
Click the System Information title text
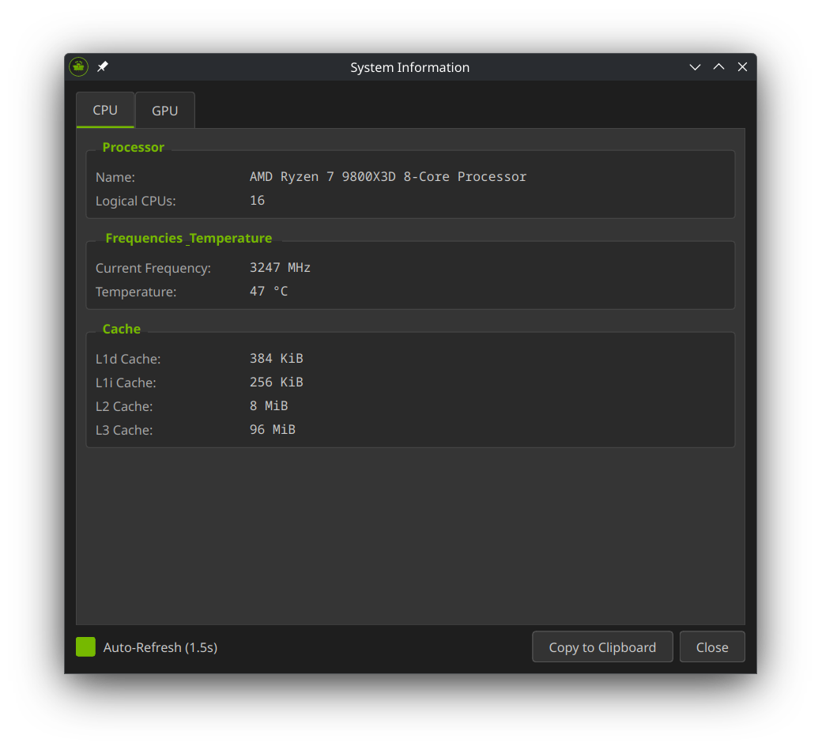409,67
